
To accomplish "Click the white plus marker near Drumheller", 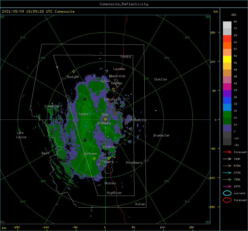I will [x=156, y=110].
